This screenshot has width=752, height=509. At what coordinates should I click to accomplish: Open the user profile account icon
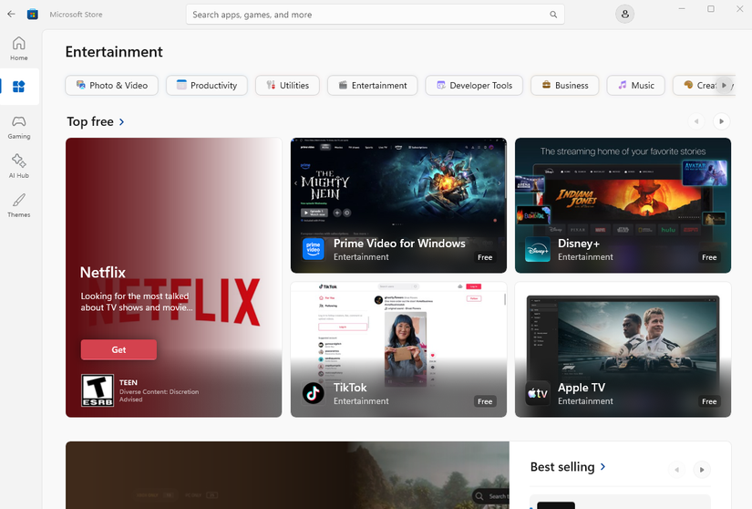coord(625,15)
